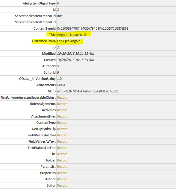Select the CustomerGroup value 'LonAgro Angola'
The width and height of the screenshot is (176, 189).
click(69, 41)
